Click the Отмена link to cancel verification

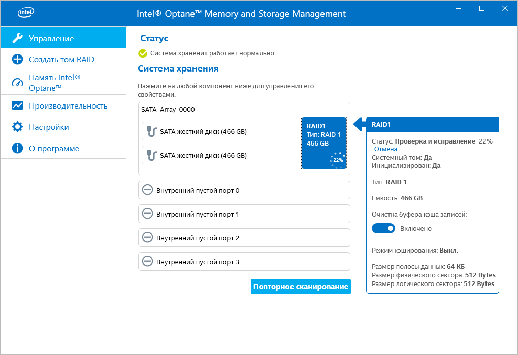tap(385, 149)
